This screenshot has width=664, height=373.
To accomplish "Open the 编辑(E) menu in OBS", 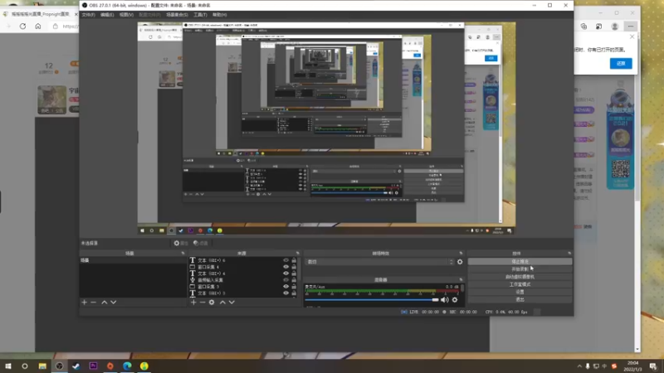I will pos(107,15).
